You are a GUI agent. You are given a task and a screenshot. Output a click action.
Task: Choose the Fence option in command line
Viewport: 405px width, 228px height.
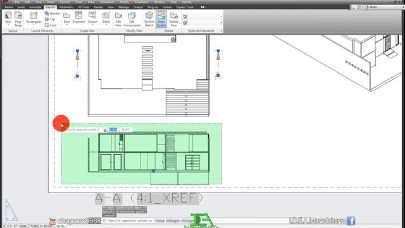click(x=159, y=220)
